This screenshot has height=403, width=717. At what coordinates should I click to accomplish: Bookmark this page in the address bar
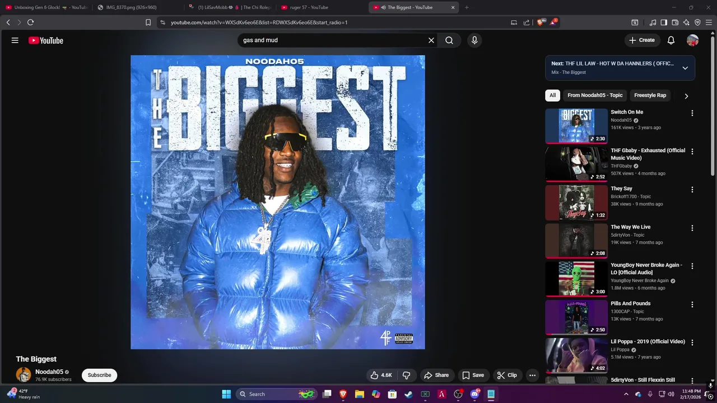[x=148, y=22]
